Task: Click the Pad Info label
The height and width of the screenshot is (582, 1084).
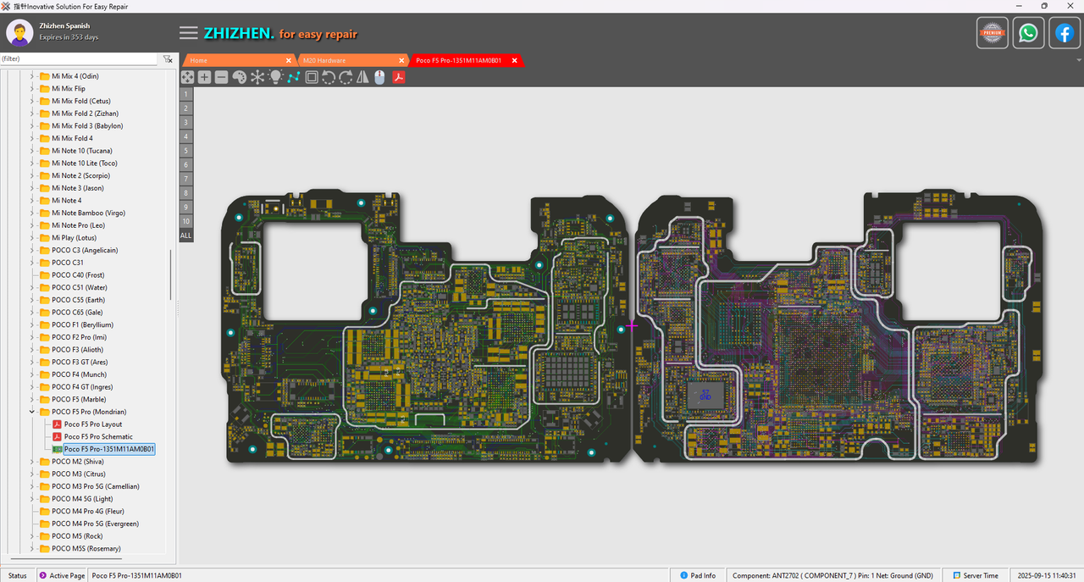Action: 703,575
